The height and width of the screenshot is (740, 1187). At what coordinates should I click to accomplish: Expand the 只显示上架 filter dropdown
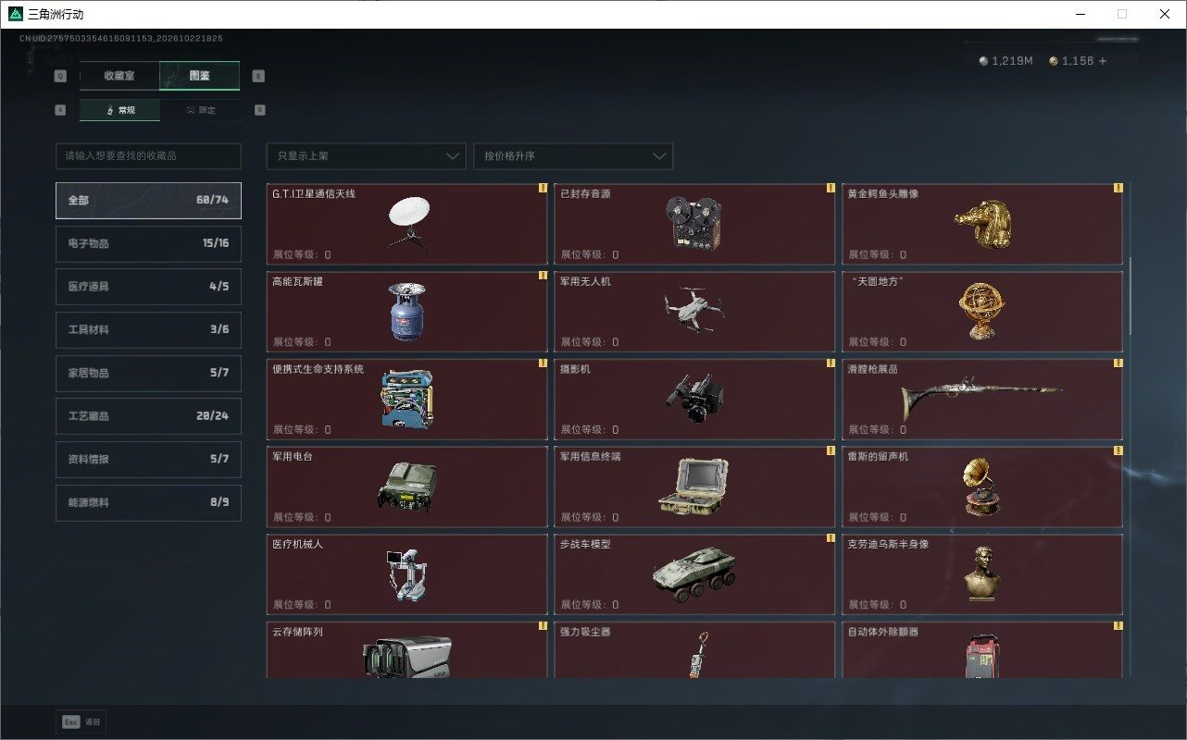pyautogui.click(x=366, y=156)
